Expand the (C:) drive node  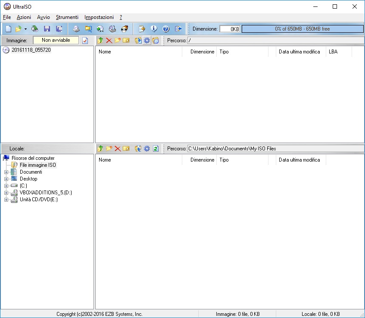pyautogui.click(x=6, y=186)
